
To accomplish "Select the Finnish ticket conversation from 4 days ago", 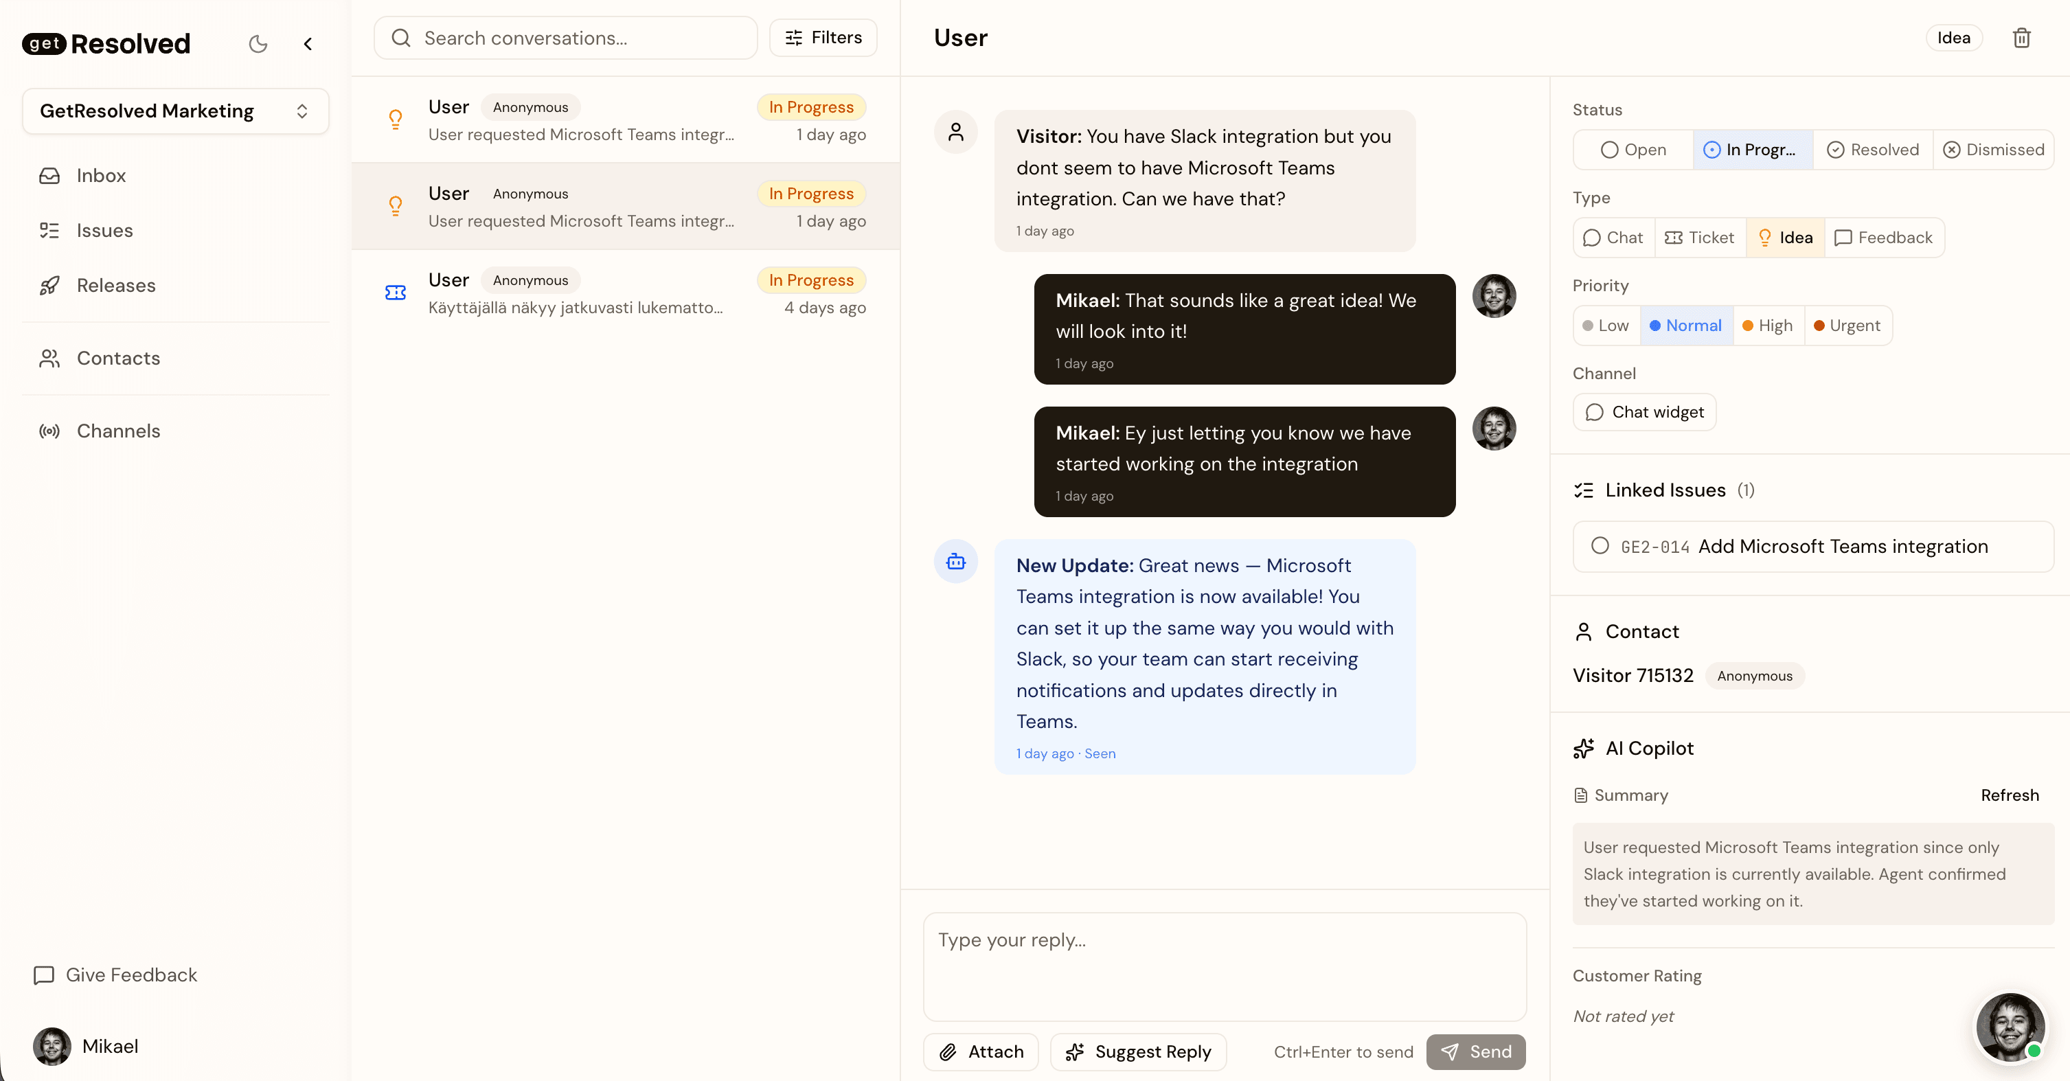I will (x=625, y=293).
